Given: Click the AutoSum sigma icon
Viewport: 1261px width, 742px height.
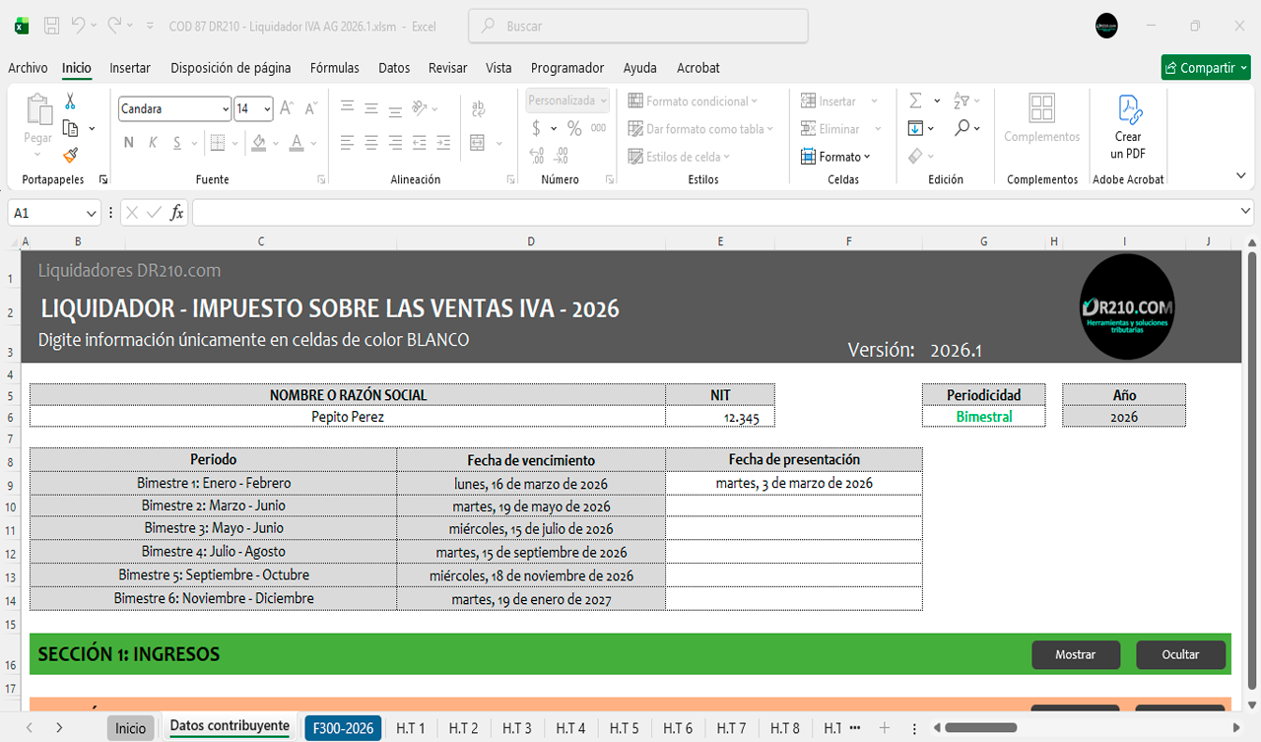Looking at the screenshot, I should point(915,101).
